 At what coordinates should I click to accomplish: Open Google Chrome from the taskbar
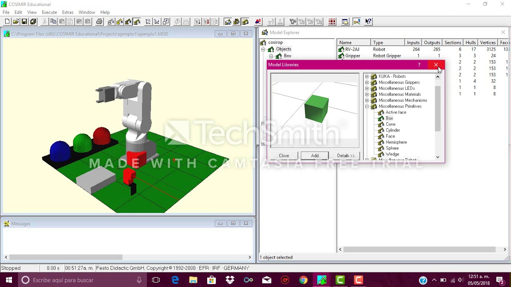pos(303,280)
